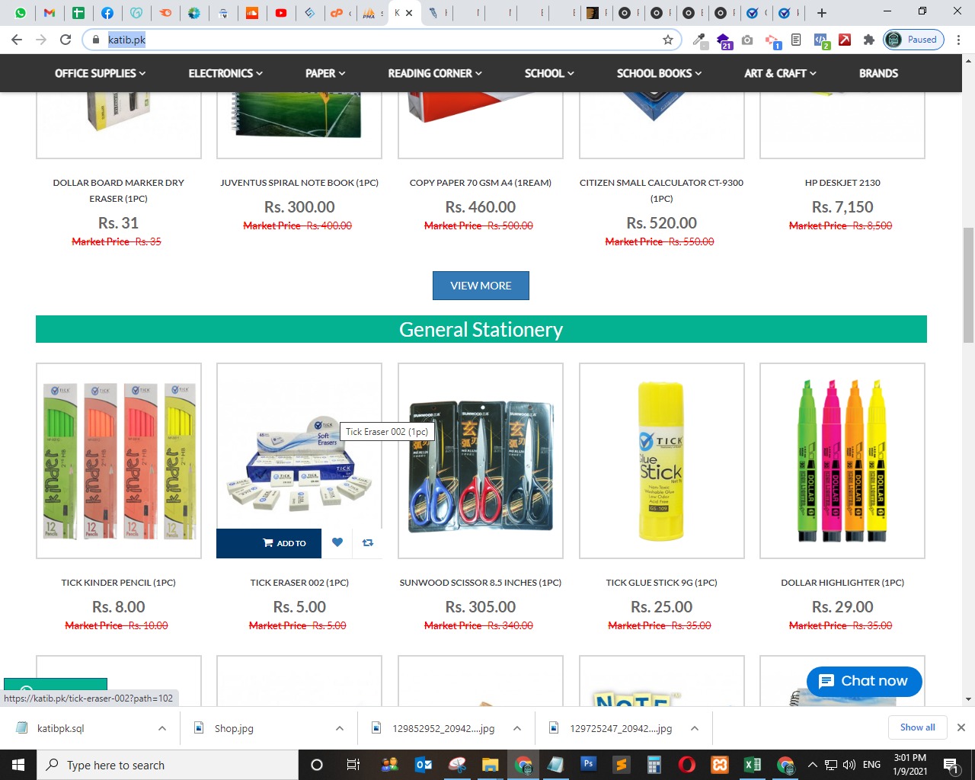This screenshot has width=975, height=780.
Task: Open DOLLAR BOARD MARKER DRY ERASER link
Action: pos(119,190)
